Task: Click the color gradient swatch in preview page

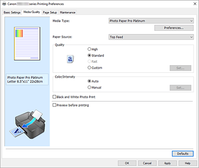Action: pos(19,33)
